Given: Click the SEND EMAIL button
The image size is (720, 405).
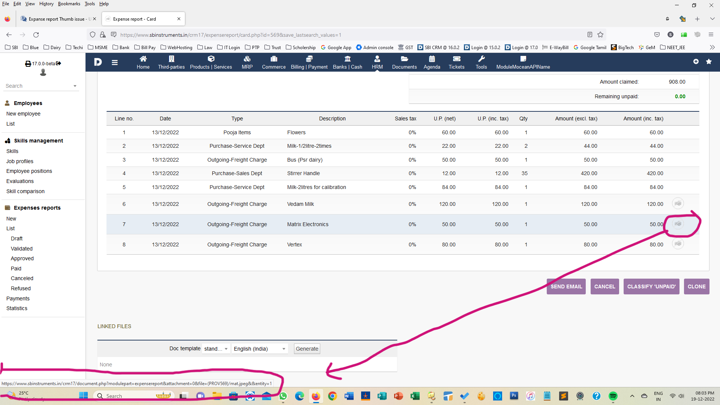Looking at the screenshot, I should pyautogui.click(x=566, y=286).
